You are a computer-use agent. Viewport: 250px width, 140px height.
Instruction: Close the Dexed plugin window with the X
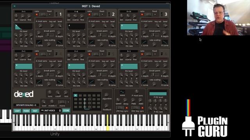pyautogui.click(x=14, y=6)
